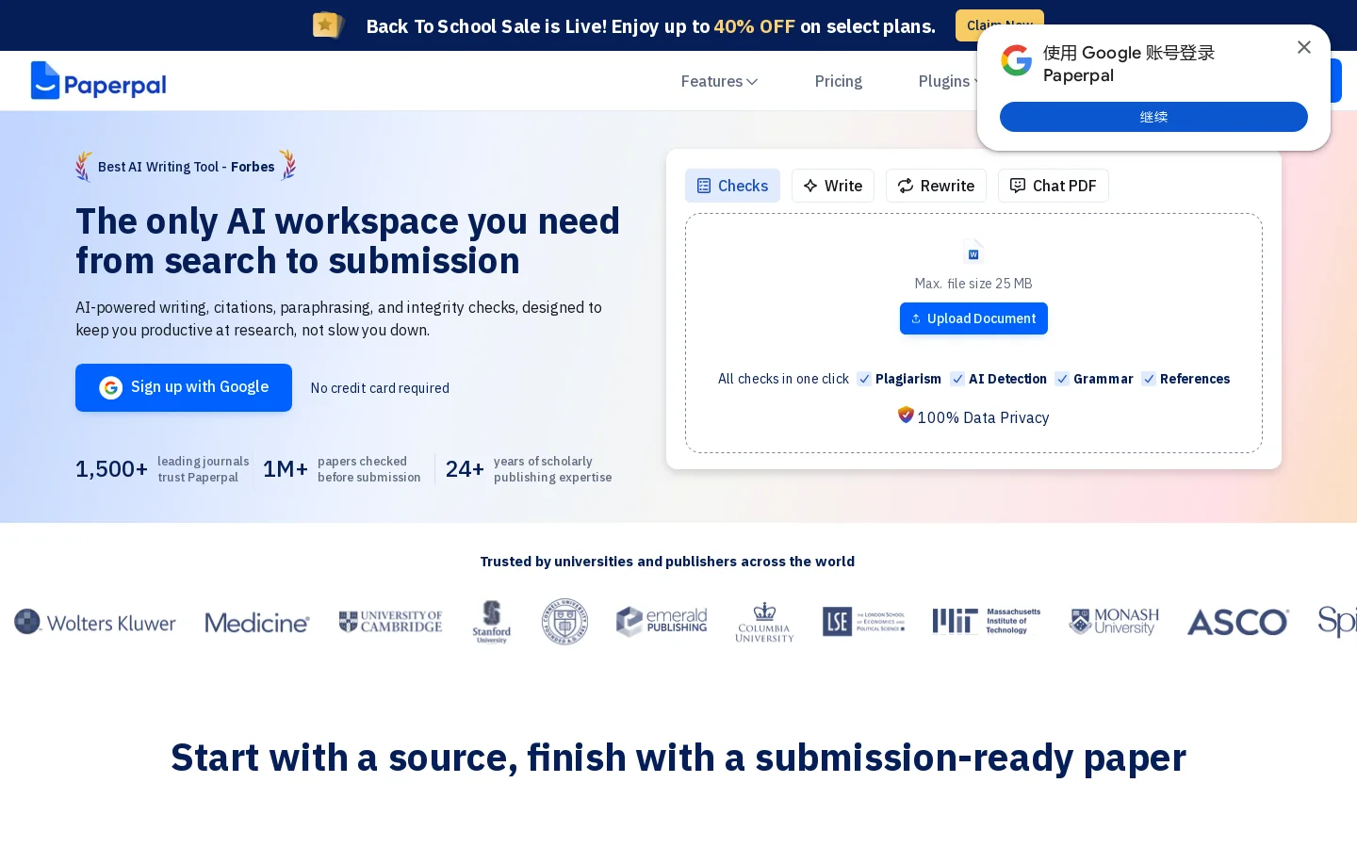The width and height of the screenshot is (1357, 848).
Task: Expand the Features dropdown menu
Action: coord(719,81)
